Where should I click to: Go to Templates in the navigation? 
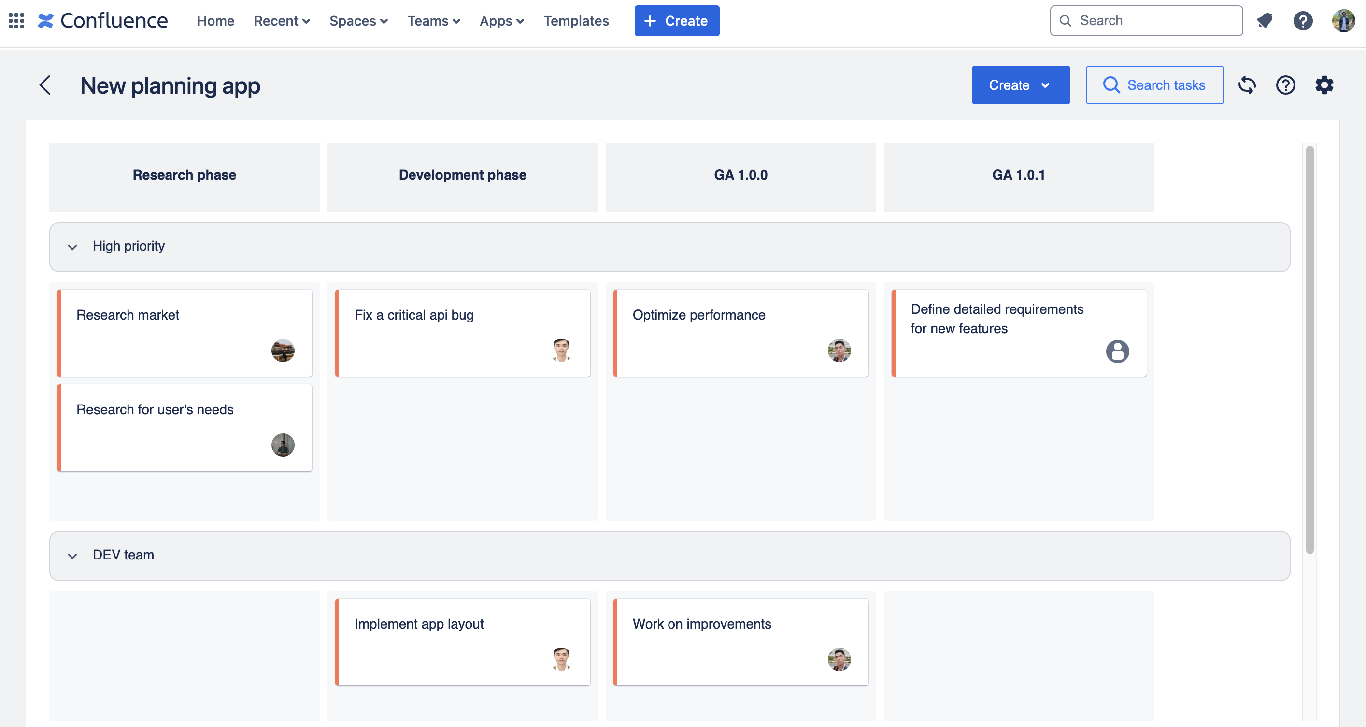[576, 21]
